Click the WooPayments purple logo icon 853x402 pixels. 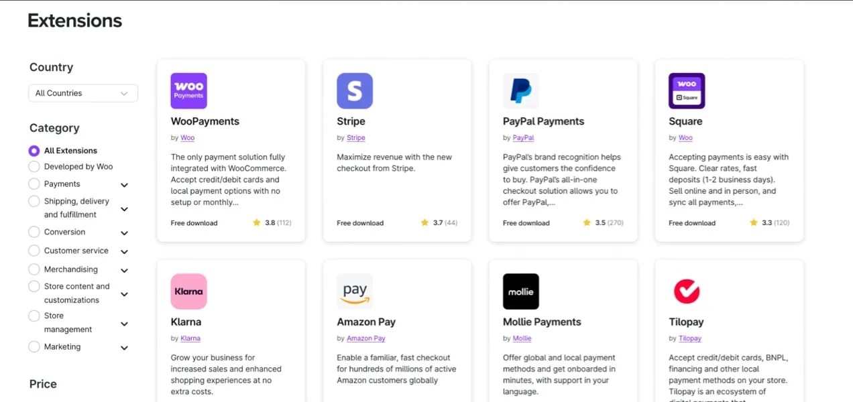point(188,91)
